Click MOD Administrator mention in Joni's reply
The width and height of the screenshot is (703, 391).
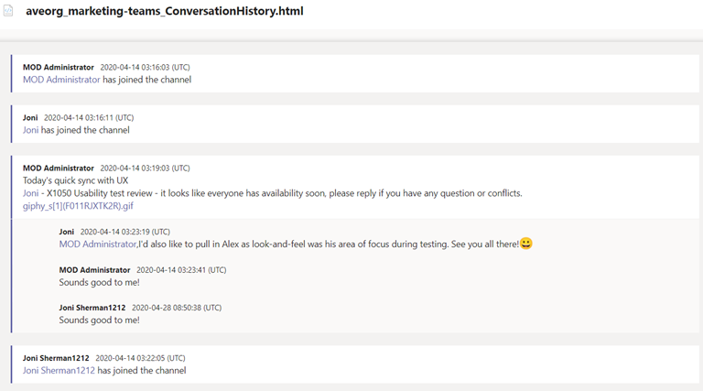click(98, 244)
